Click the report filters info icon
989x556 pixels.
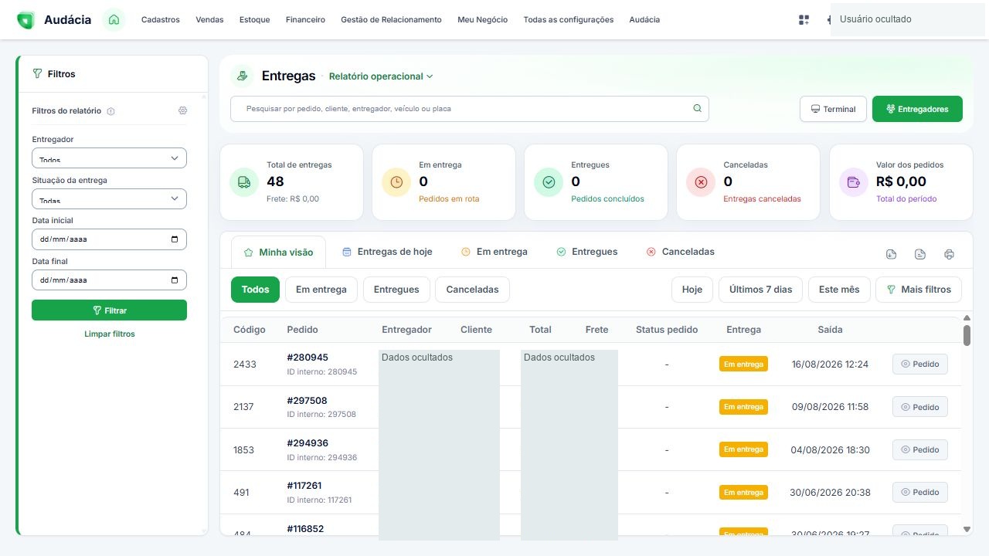click(110, 111)
